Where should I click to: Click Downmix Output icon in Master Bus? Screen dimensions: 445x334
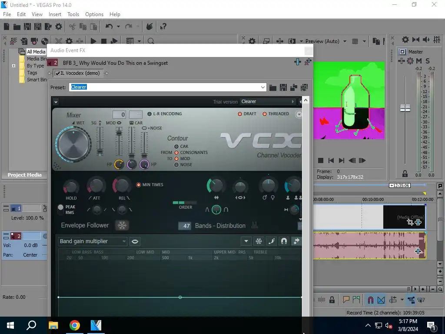(x=416, y=40)
